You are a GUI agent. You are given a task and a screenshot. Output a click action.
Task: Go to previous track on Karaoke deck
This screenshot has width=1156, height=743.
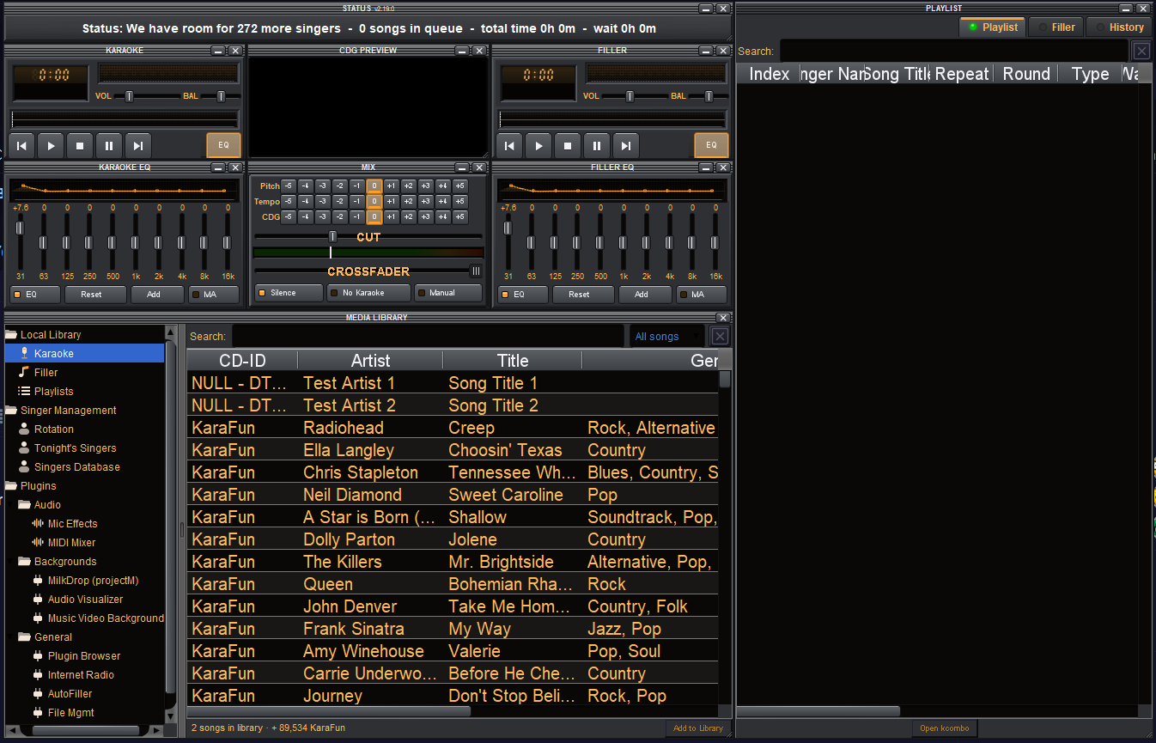pyautogui.click(x=21, y=146)
